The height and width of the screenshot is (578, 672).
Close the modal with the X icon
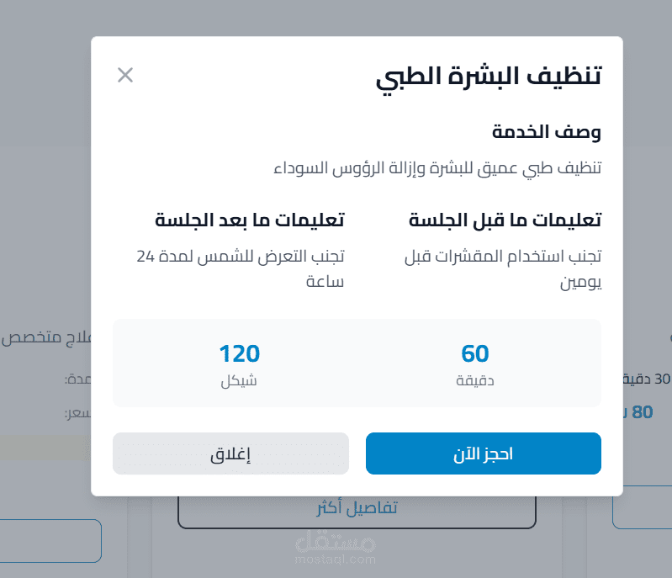click(125, 75)
